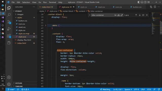Switch to style.css tab
Viewport: 162px width, 91px height.
point(84,7)
